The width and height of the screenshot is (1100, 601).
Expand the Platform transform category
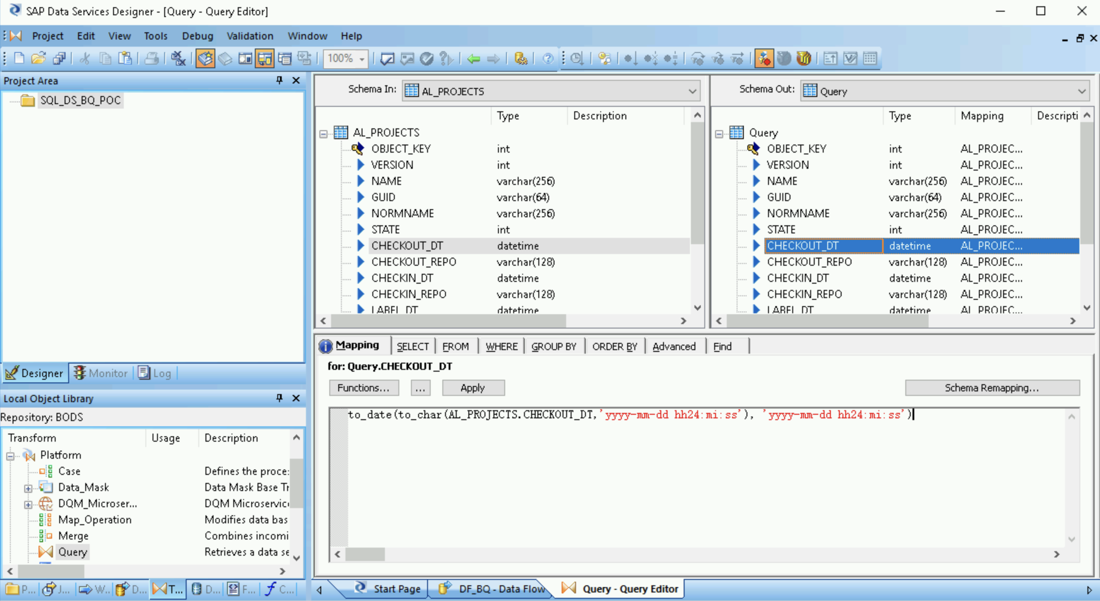(11, 454)
